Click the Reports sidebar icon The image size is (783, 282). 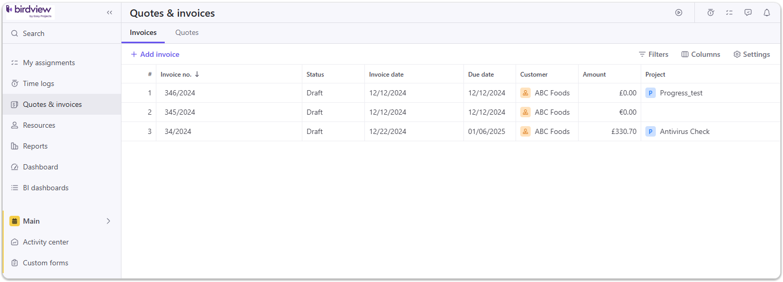[15, 146]
